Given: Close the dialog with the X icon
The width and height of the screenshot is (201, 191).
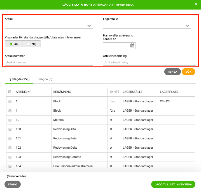Looking at the screenshot, I should 196,4.
